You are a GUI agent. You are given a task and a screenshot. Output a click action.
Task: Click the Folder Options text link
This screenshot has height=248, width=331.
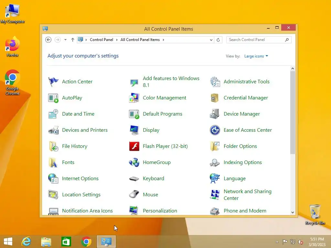click(x=240, y=146)
